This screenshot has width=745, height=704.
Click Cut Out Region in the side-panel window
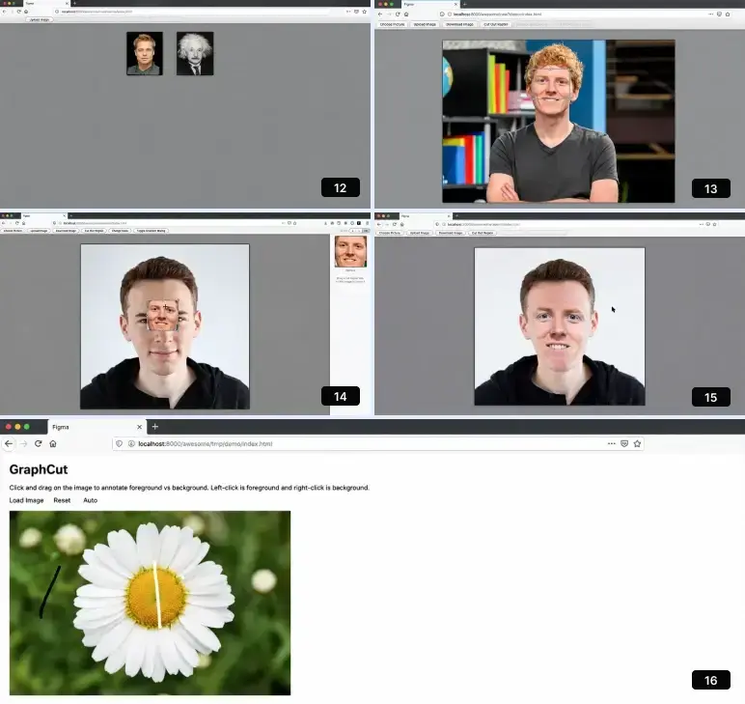(x=94, y=231)
